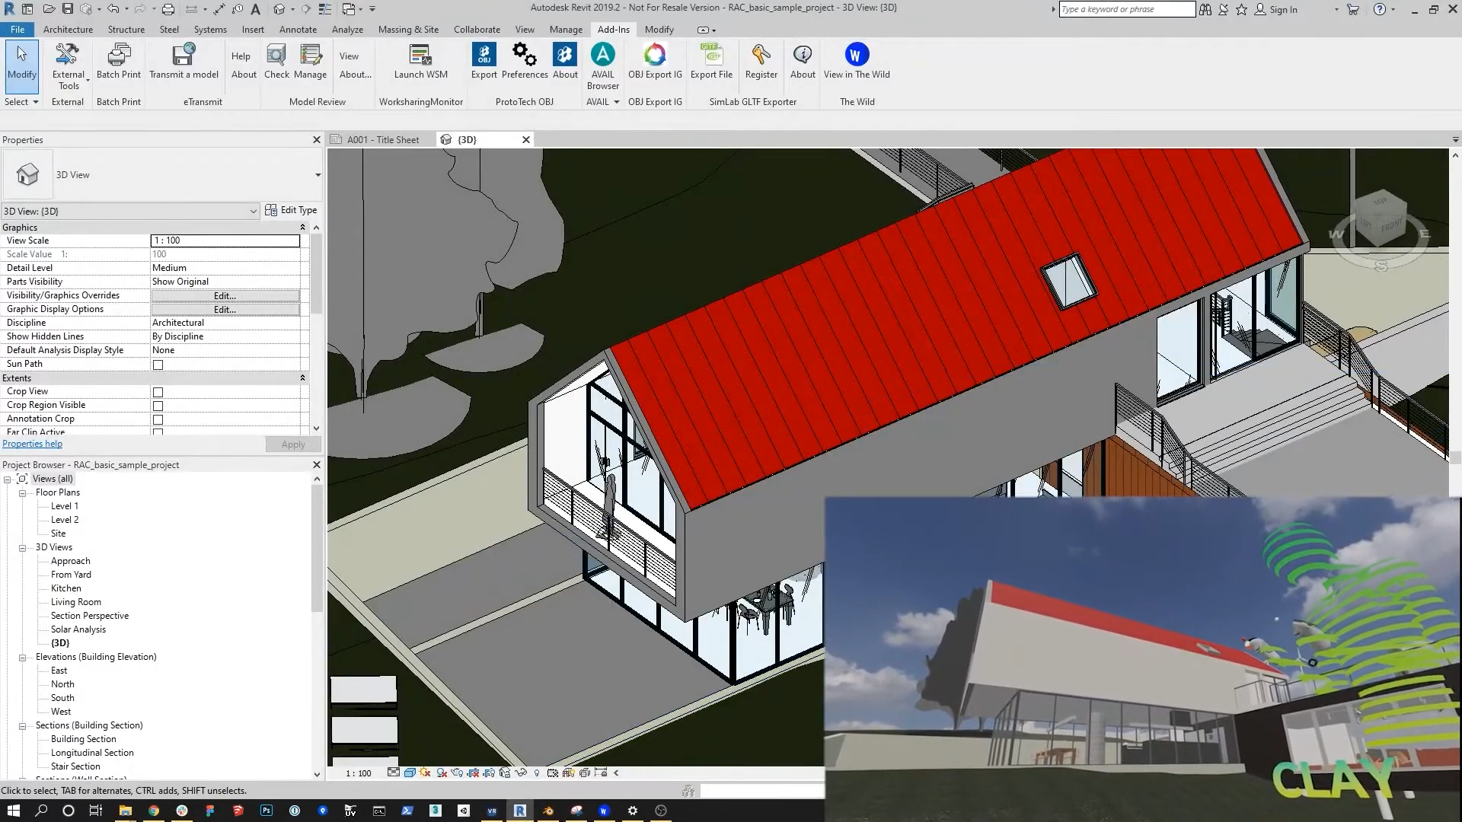Click the View Scale input field
1462x822 pixels.
coord(225,241)
